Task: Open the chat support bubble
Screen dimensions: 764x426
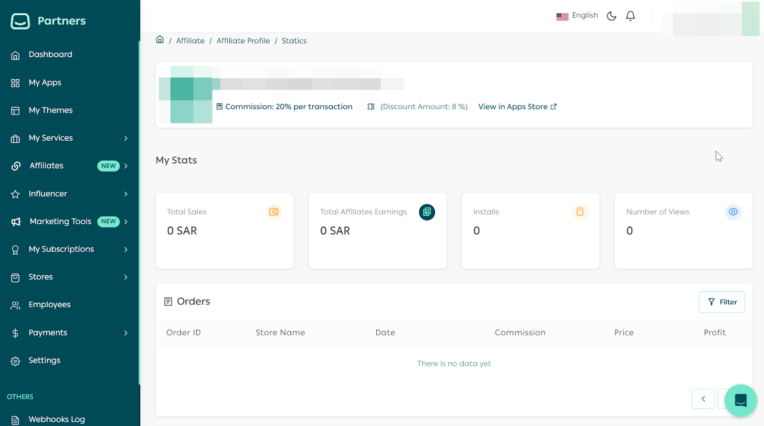Action: point(740,400)
